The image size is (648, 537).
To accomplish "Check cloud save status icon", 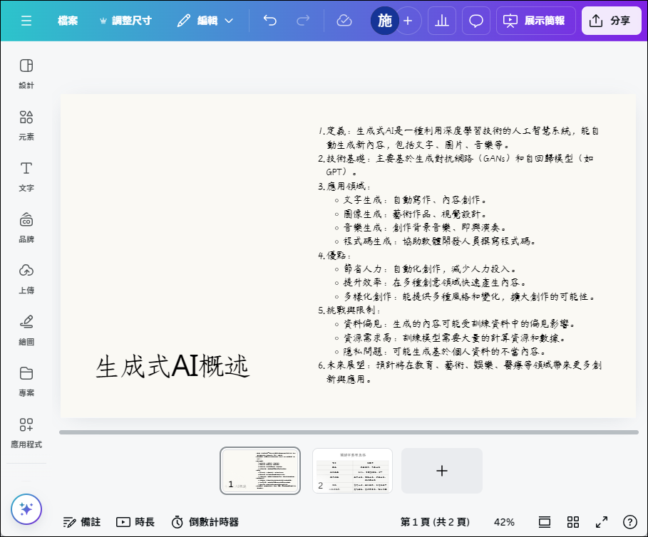I will [x=344, y=21].
